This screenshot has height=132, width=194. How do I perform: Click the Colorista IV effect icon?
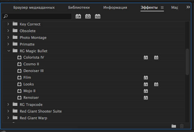(x=19, y=58)
